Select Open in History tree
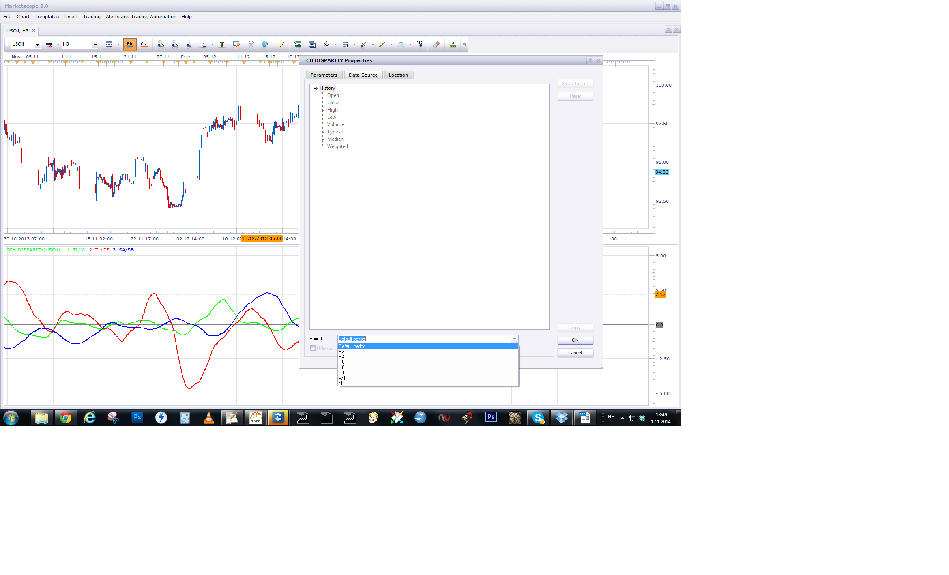This screenshot has width=949, height=575. point(333,95)
